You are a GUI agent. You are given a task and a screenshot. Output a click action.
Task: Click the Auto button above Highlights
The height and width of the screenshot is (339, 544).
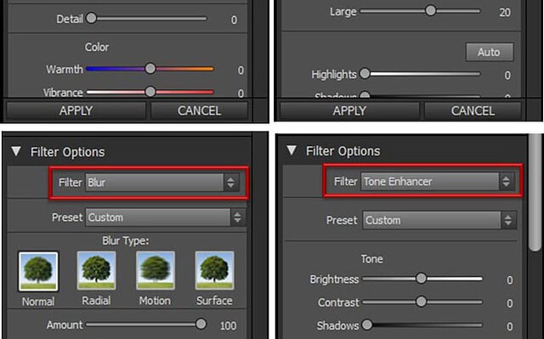click(490, 52)
